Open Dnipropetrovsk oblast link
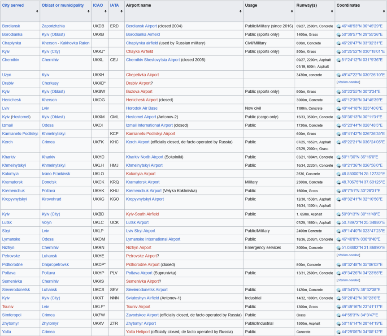387x336 pixels. pos(55,264)
